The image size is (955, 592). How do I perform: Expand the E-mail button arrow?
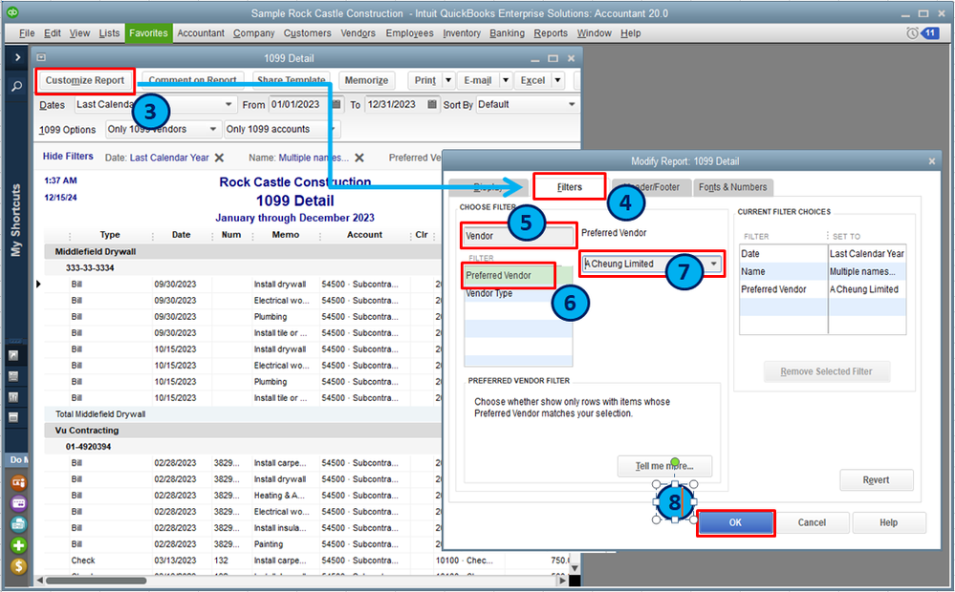[506, 80]
